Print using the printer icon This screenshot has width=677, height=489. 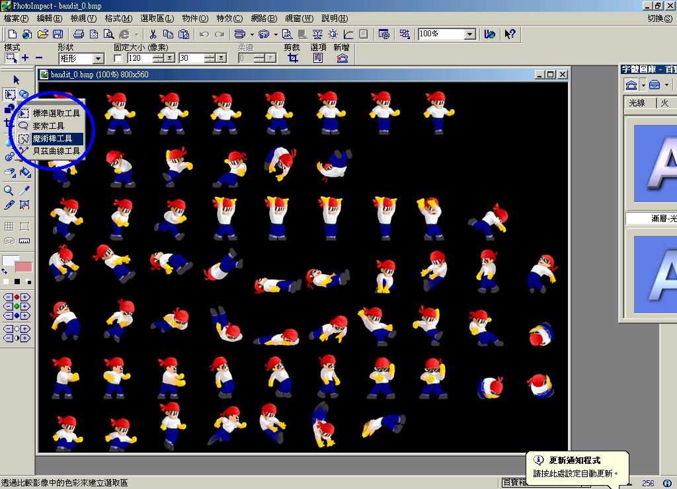[79, 34]
